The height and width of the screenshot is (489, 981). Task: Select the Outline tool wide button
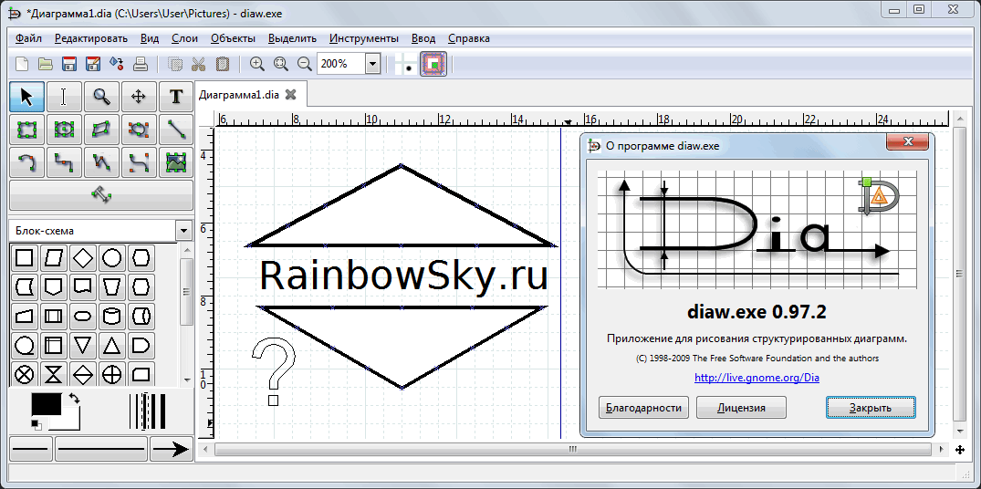(101, 195)
